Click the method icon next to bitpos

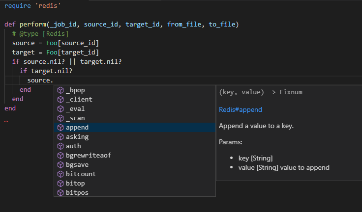[60, 193]
